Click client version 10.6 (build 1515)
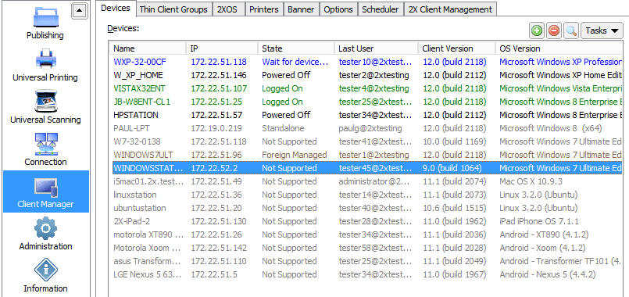Viewport: 629px width, 297px height. (x=454, y=208)
